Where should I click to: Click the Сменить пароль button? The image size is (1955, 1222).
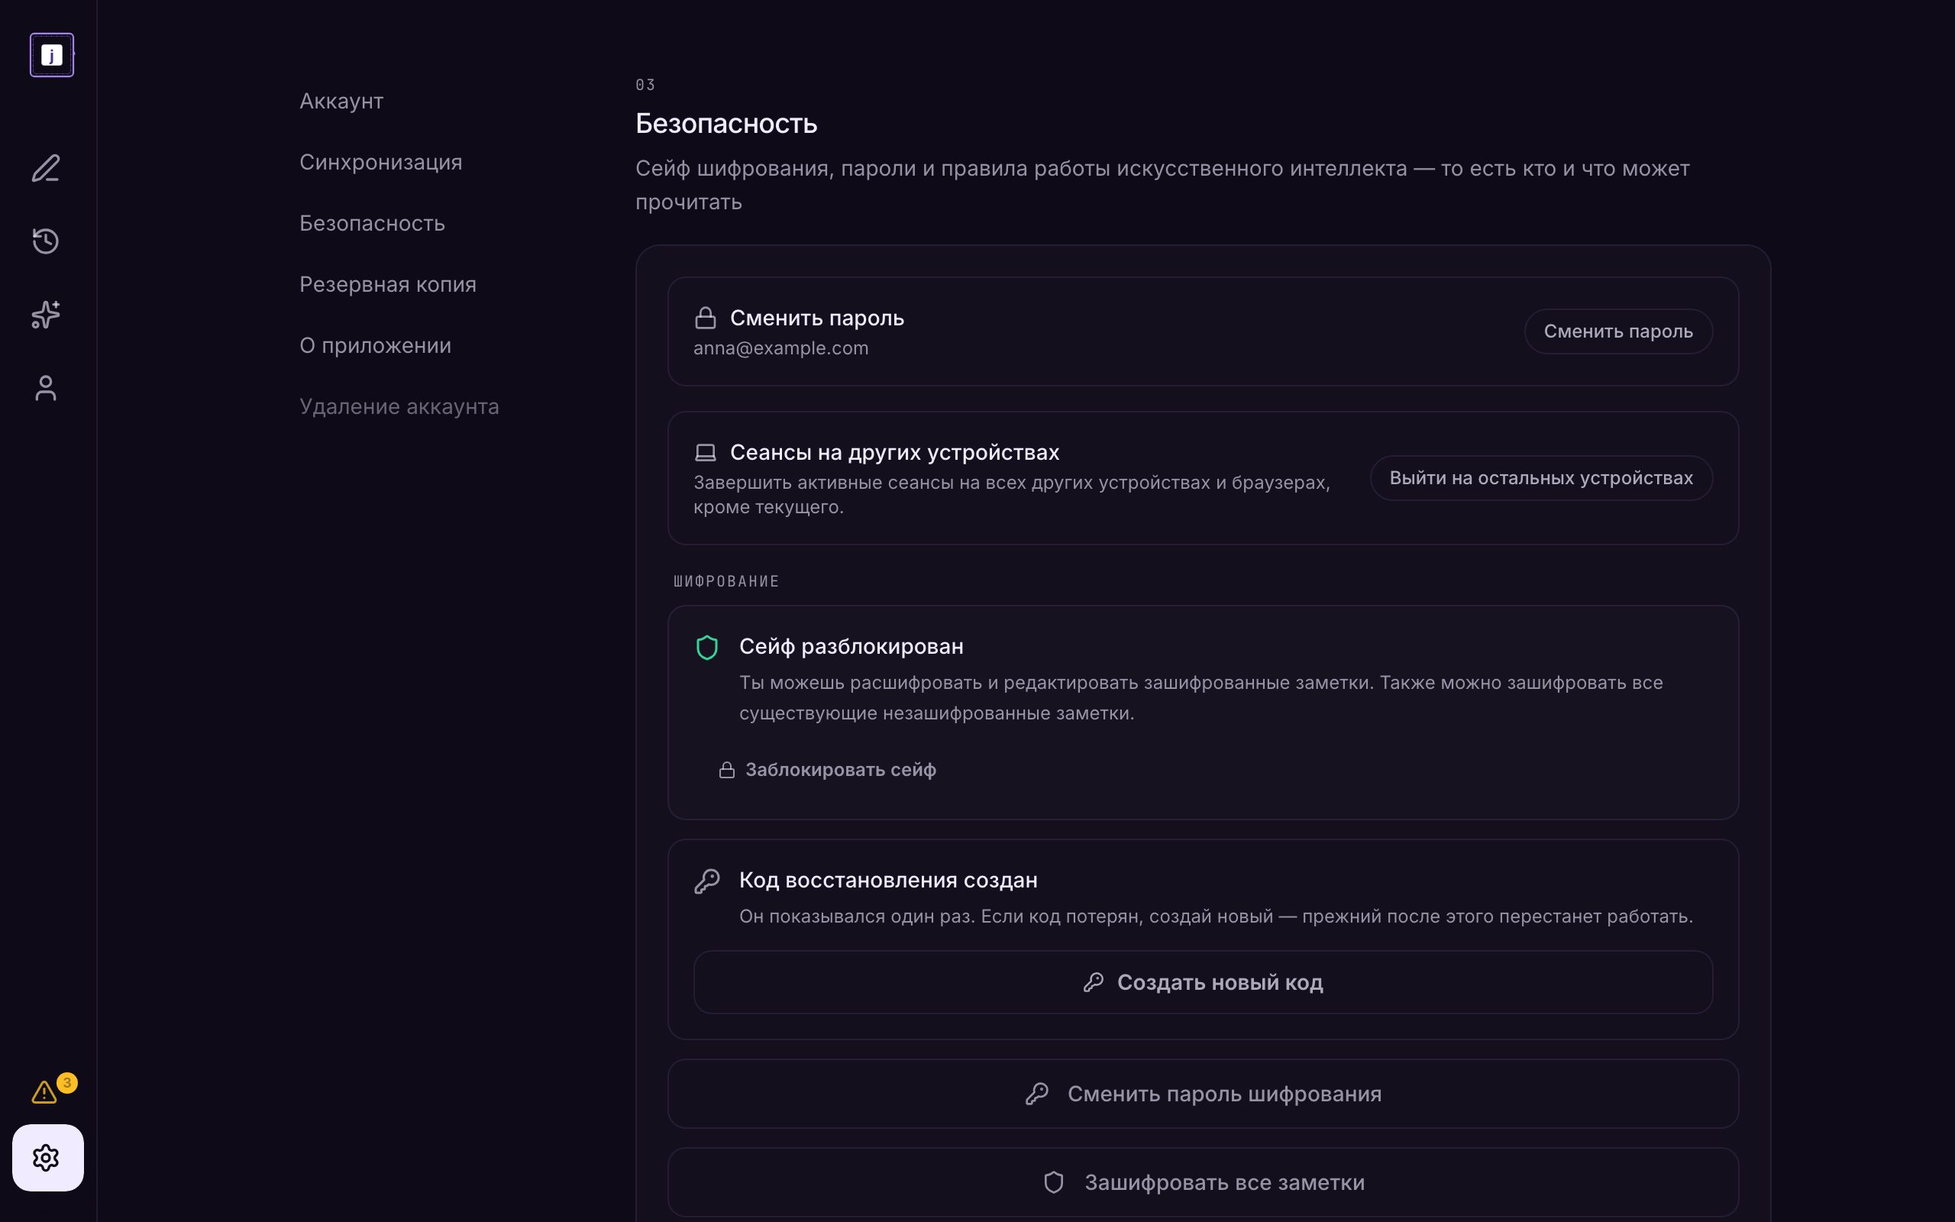(x=1618, y=331)
